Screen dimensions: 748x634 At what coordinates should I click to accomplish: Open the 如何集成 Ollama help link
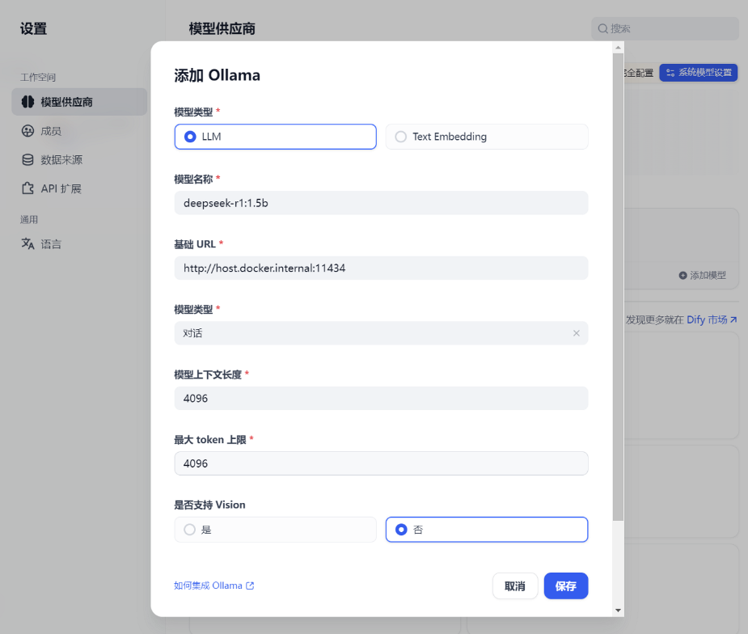coord(213,585)
